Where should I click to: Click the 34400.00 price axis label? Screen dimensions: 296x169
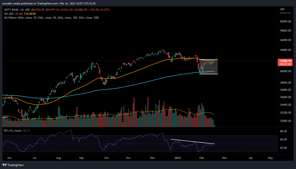(x=285, y=105)
